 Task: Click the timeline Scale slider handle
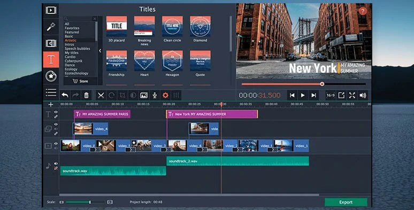coord(90,202)
